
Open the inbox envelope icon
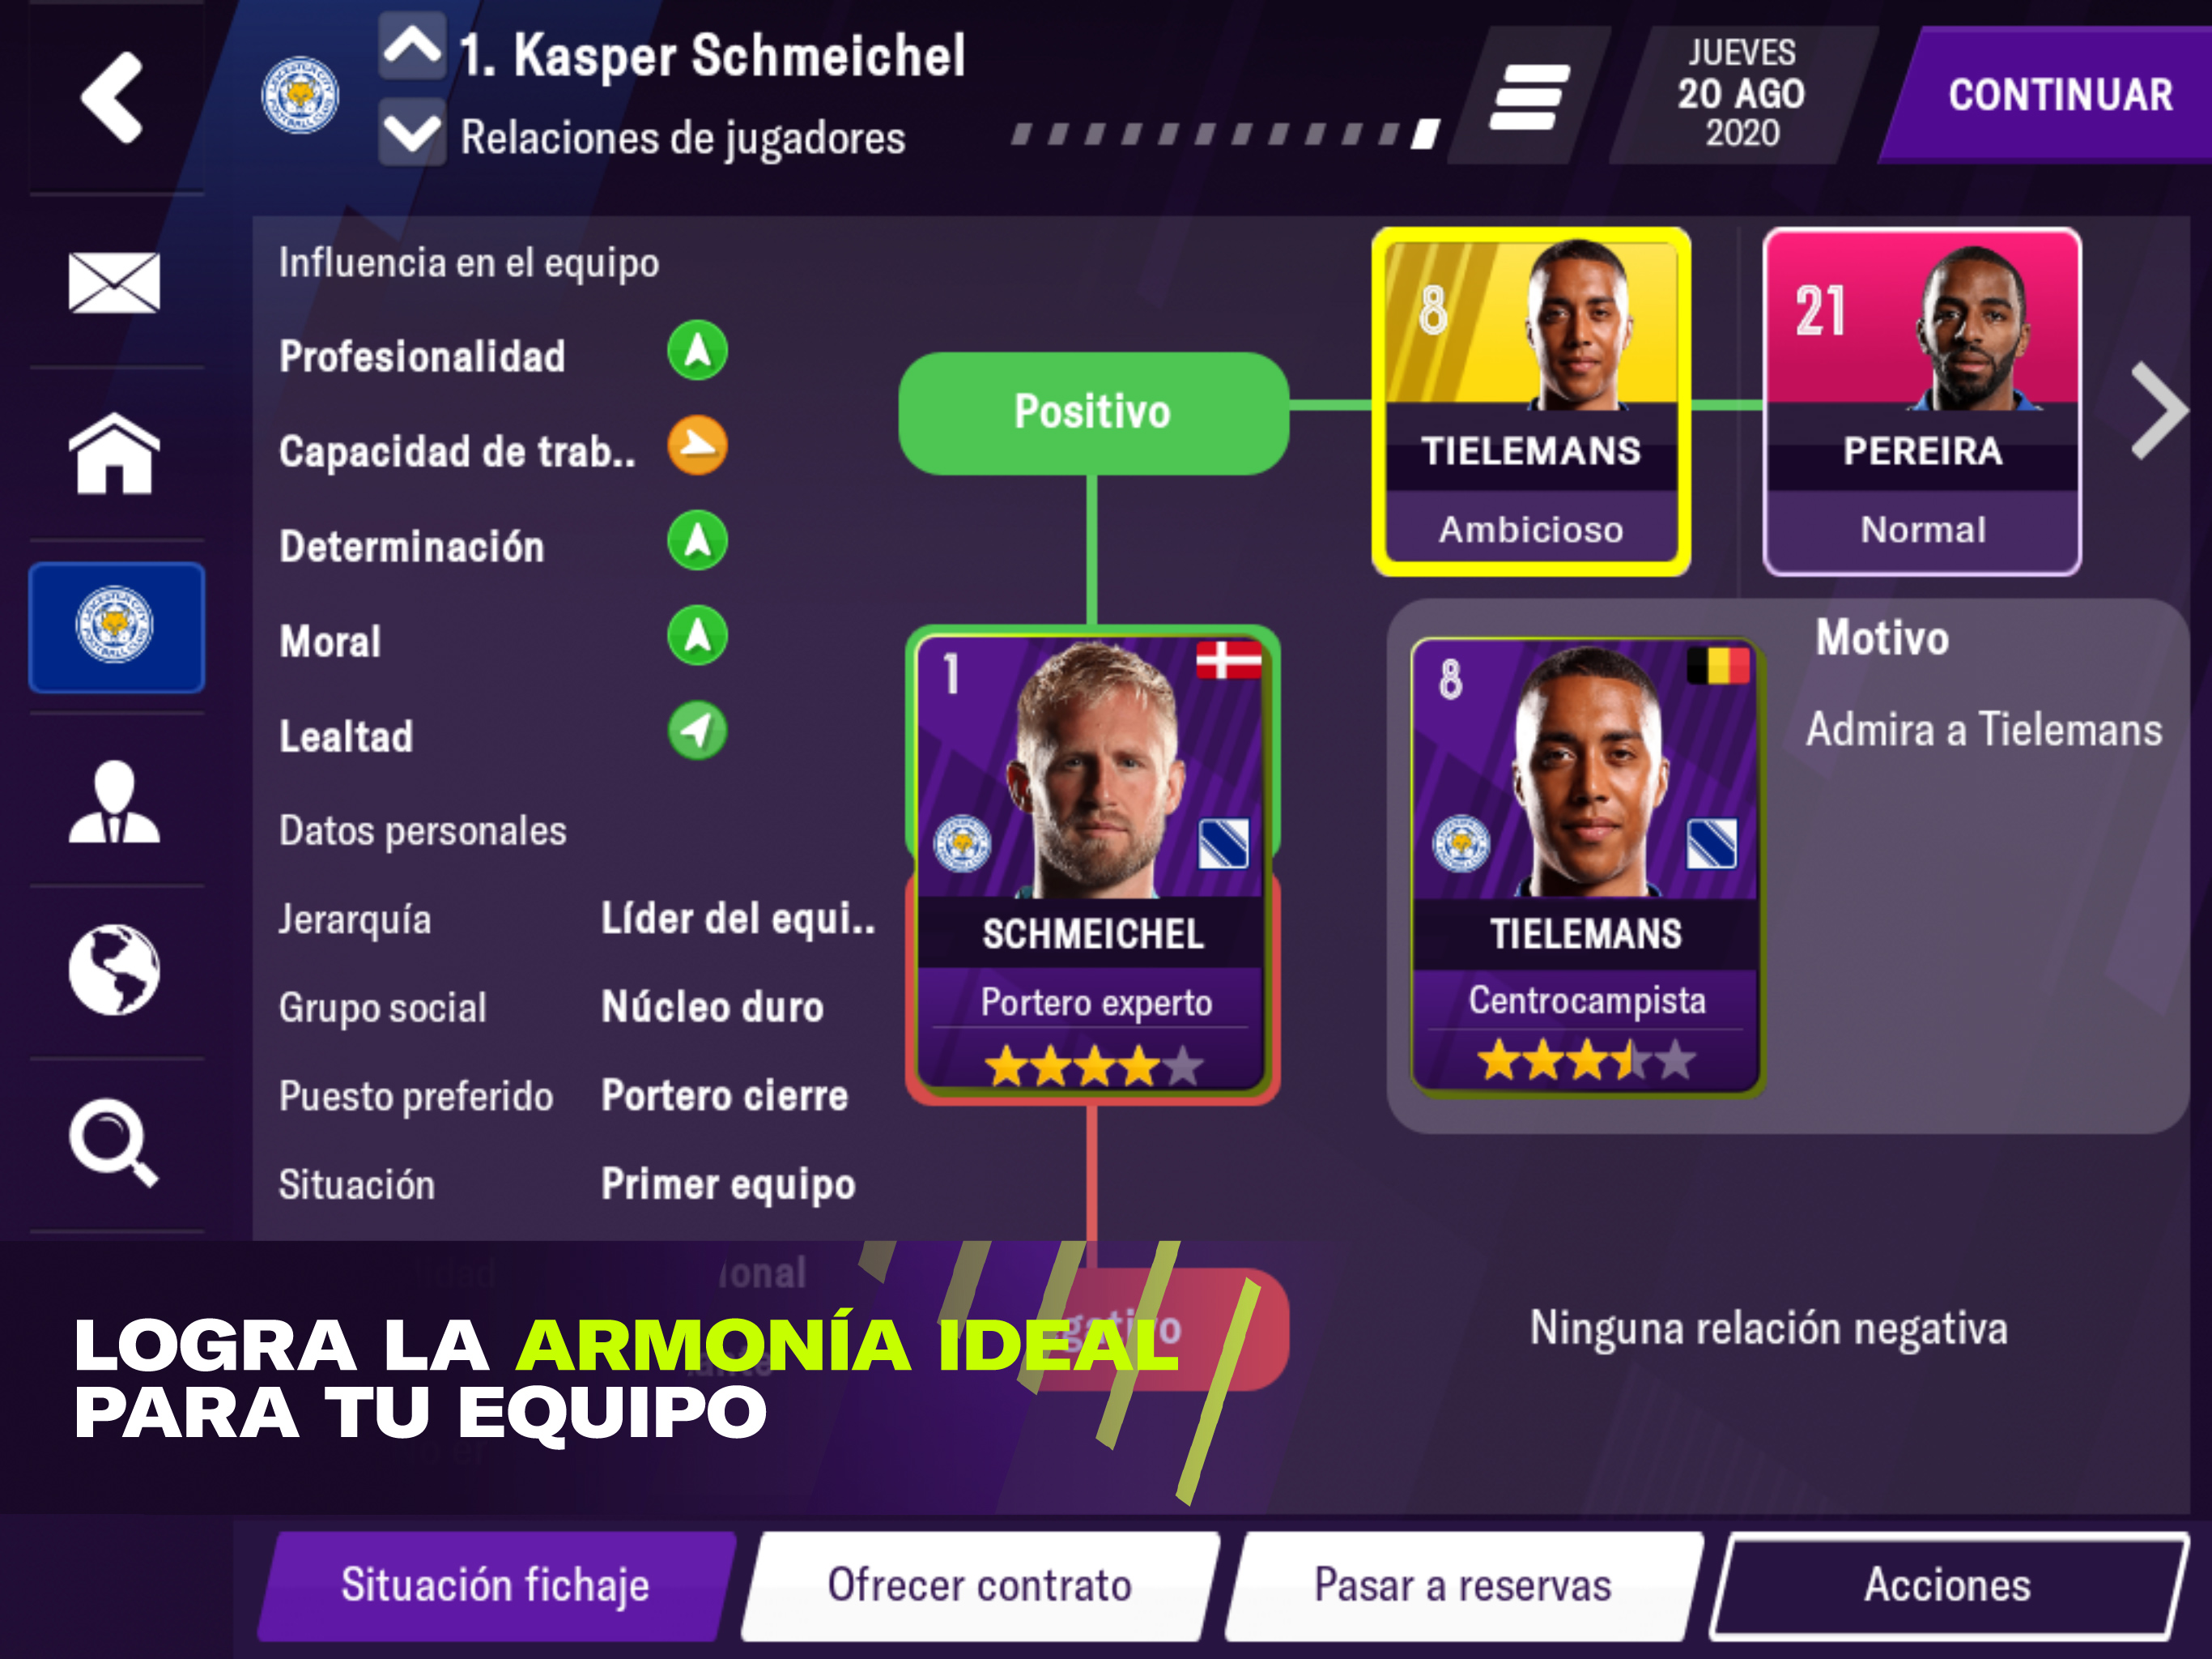pos(114,282)
